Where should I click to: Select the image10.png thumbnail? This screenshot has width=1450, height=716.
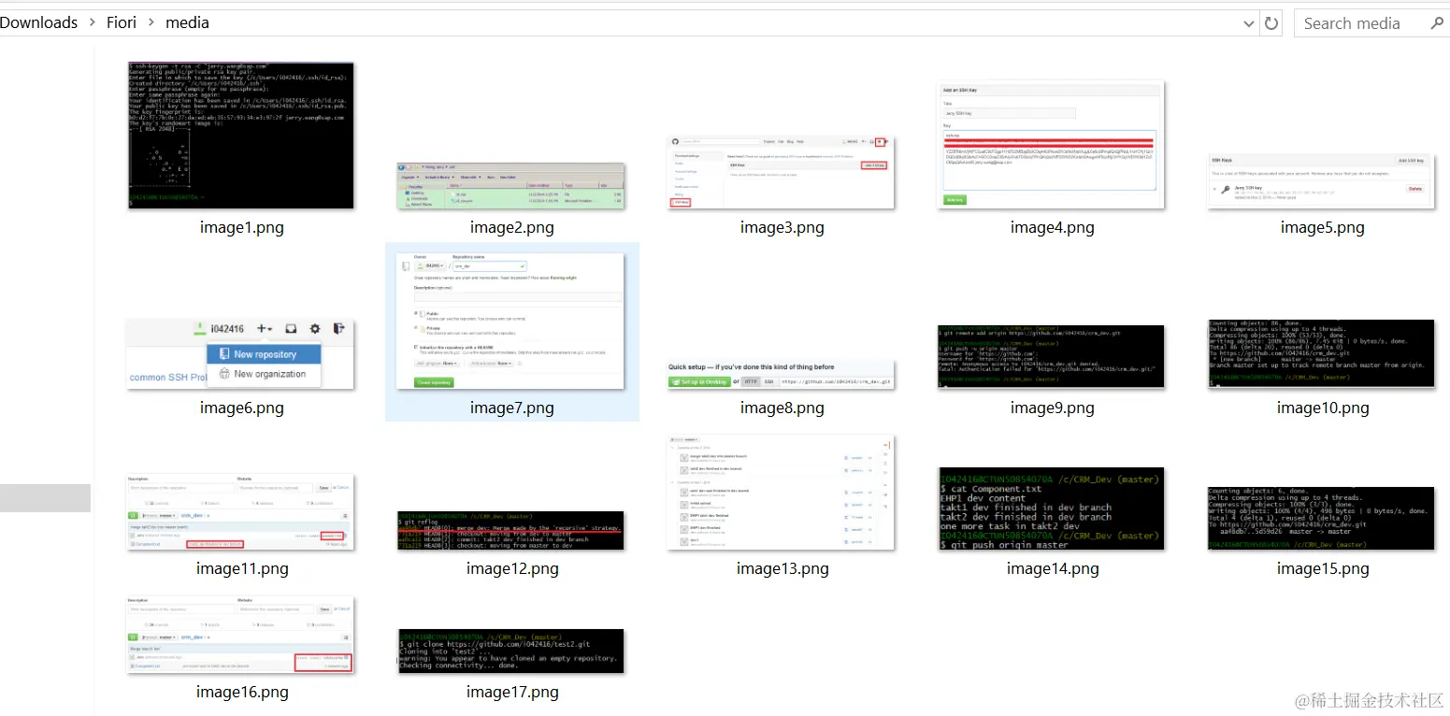(x=1321, y=354)
